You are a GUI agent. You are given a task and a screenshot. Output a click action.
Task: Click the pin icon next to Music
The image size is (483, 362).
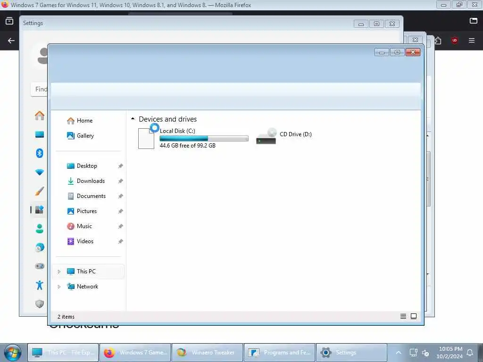click(120, 226)
